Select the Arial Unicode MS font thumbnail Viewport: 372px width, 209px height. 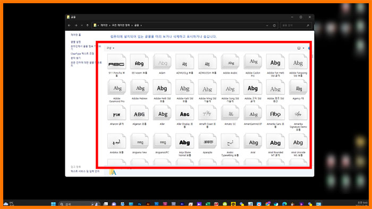[x=298, y=142]
